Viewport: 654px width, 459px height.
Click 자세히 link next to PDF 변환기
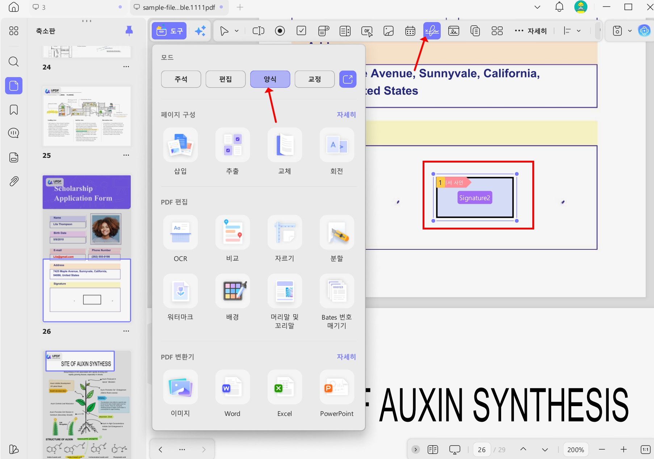tap(346, 357)
